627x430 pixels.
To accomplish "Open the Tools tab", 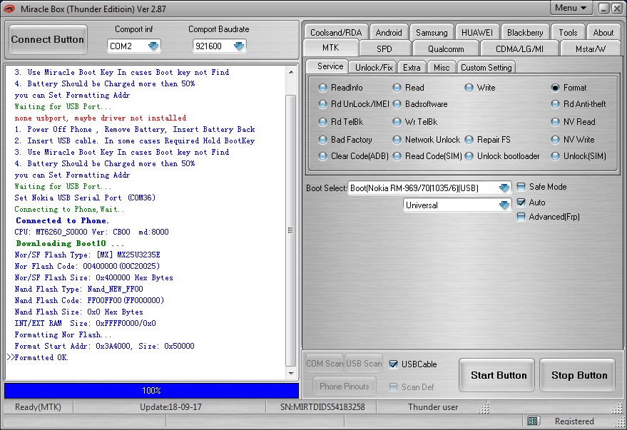I will pyautogui.click(x=568, y=32).
